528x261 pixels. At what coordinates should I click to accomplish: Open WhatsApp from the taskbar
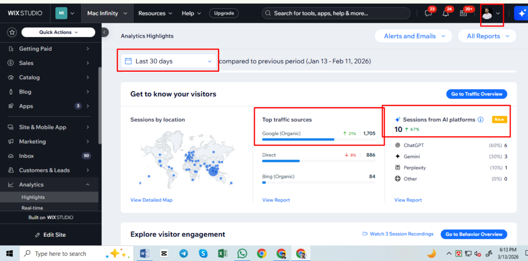(242, 254)
